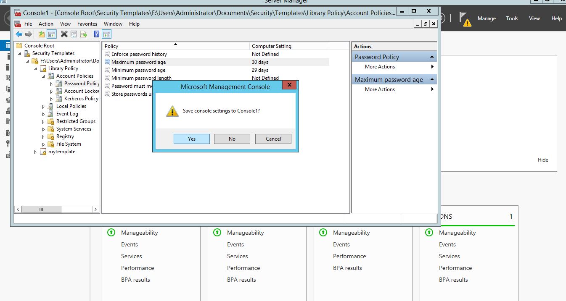The image size is (566, 301).
Task: Click the Policy column header
Action: tap(176, 46)
